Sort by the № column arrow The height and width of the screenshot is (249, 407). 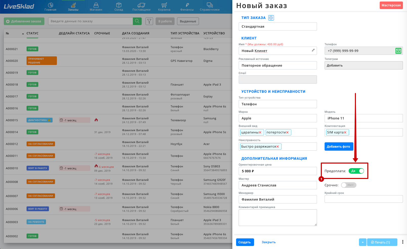point(23,34)
